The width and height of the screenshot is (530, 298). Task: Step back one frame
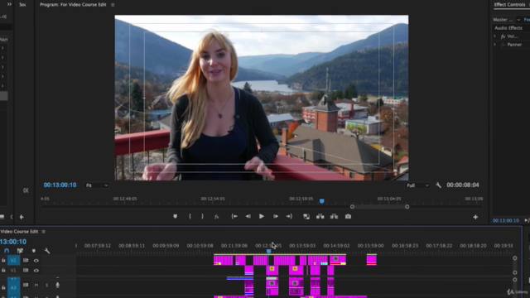click(x=248, y=217)
